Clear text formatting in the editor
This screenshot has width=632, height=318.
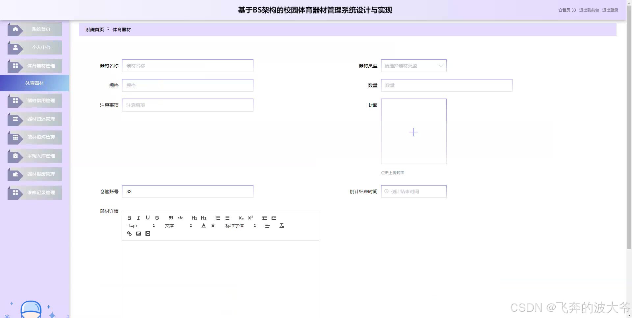(282, 226)
